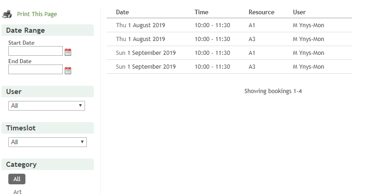Open the Thu 1 August A1 booking
372x194 pixels.
140,25
